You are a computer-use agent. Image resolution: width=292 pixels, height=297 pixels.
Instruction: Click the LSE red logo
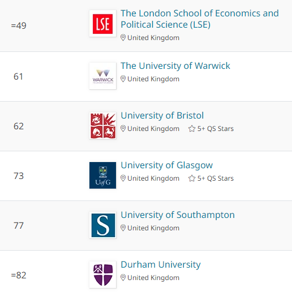click(103, 24)
